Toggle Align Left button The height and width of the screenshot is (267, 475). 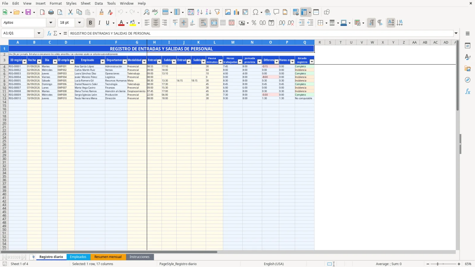coord(147,23)
